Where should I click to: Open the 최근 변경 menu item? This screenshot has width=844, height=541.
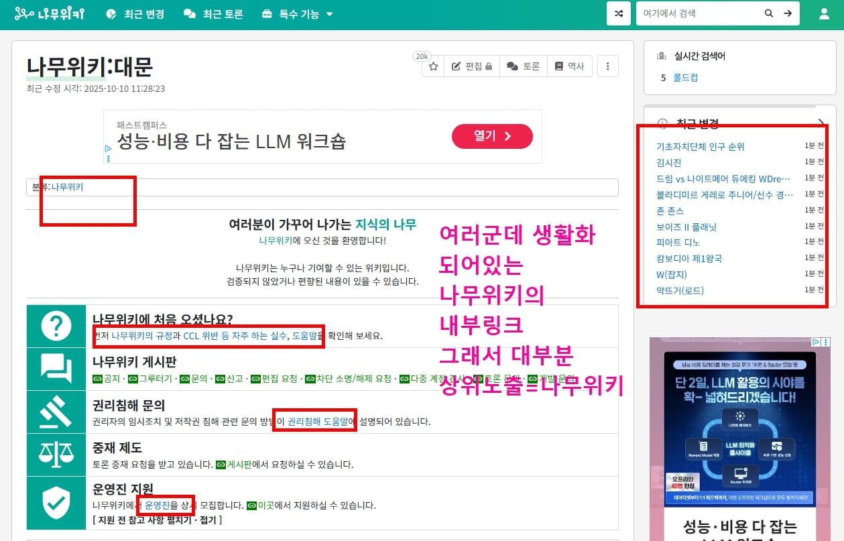coord(135,14)
